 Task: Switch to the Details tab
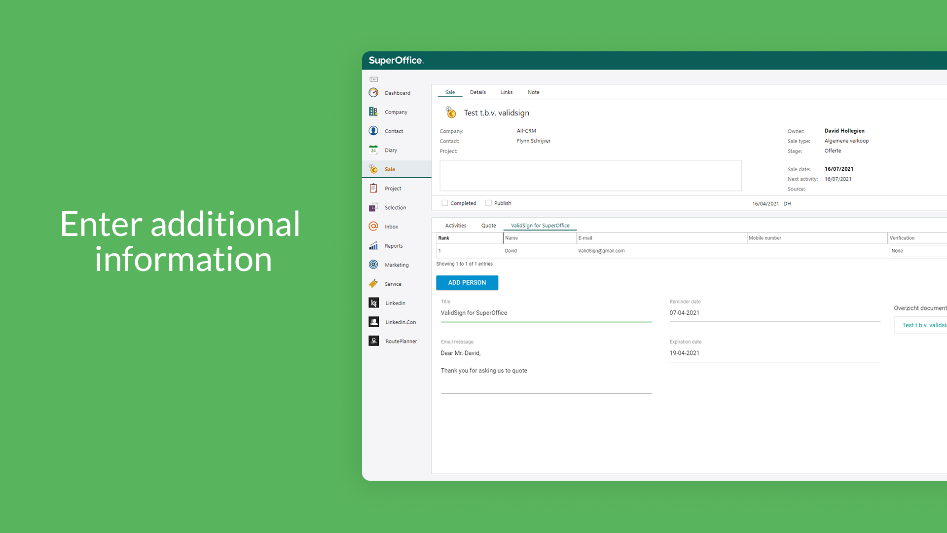(478, 92)
